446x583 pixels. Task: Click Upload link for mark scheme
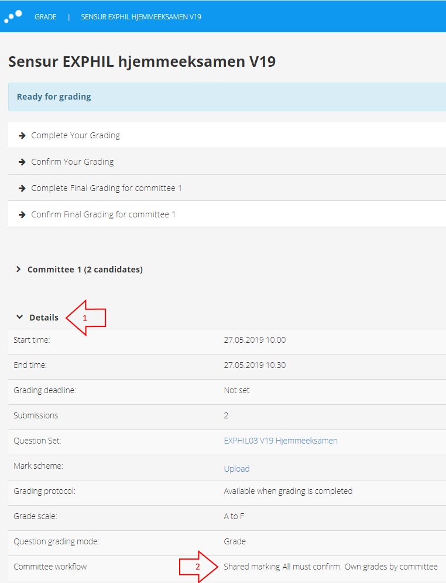[236, 469]
